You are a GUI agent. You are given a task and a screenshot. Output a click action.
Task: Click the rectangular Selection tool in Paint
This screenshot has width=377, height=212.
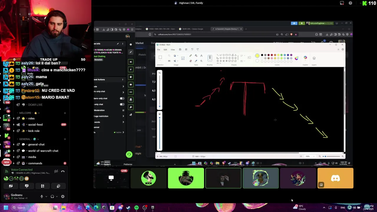click(160, 57)
